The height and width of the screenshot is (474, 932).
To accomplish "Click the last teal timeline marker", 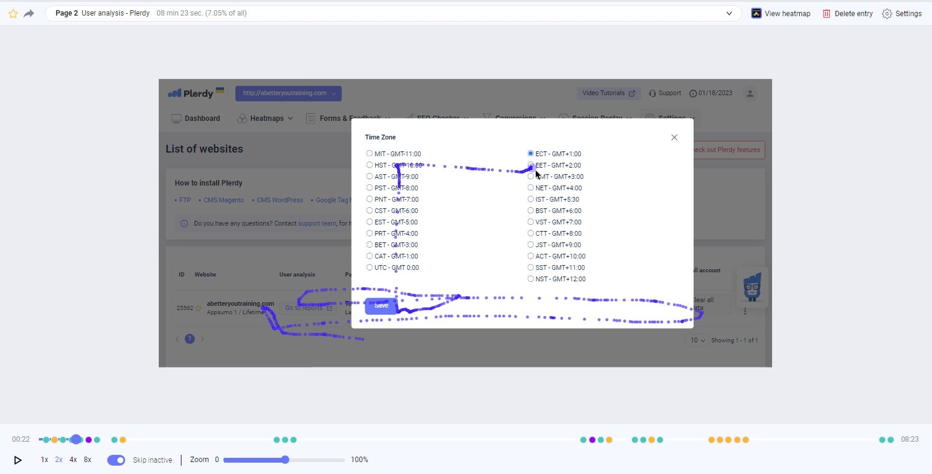I will [891, 440].
